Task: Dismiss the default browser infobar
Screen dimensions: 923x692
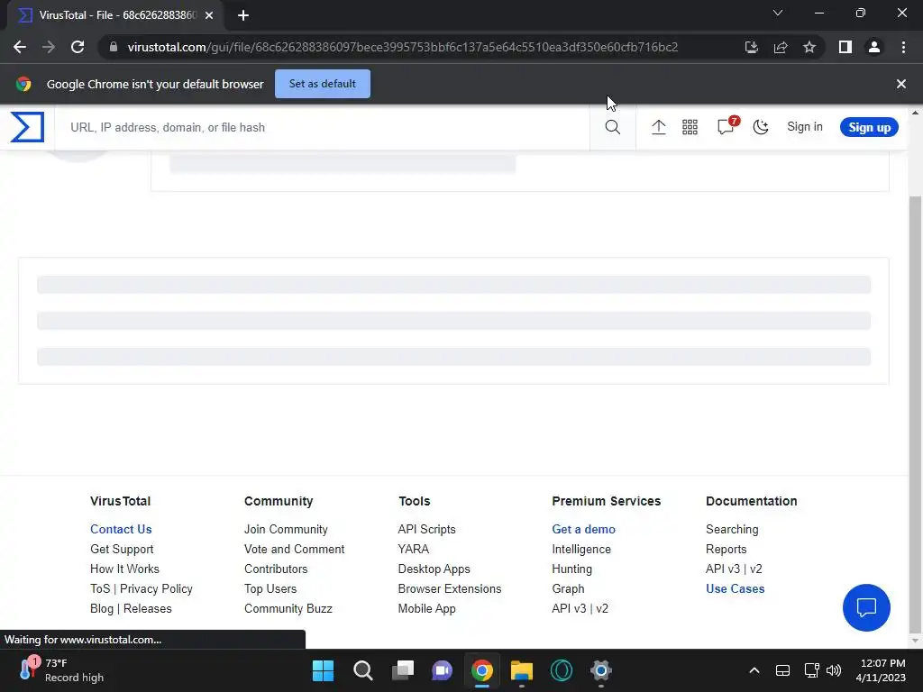Action: point(900,84)
